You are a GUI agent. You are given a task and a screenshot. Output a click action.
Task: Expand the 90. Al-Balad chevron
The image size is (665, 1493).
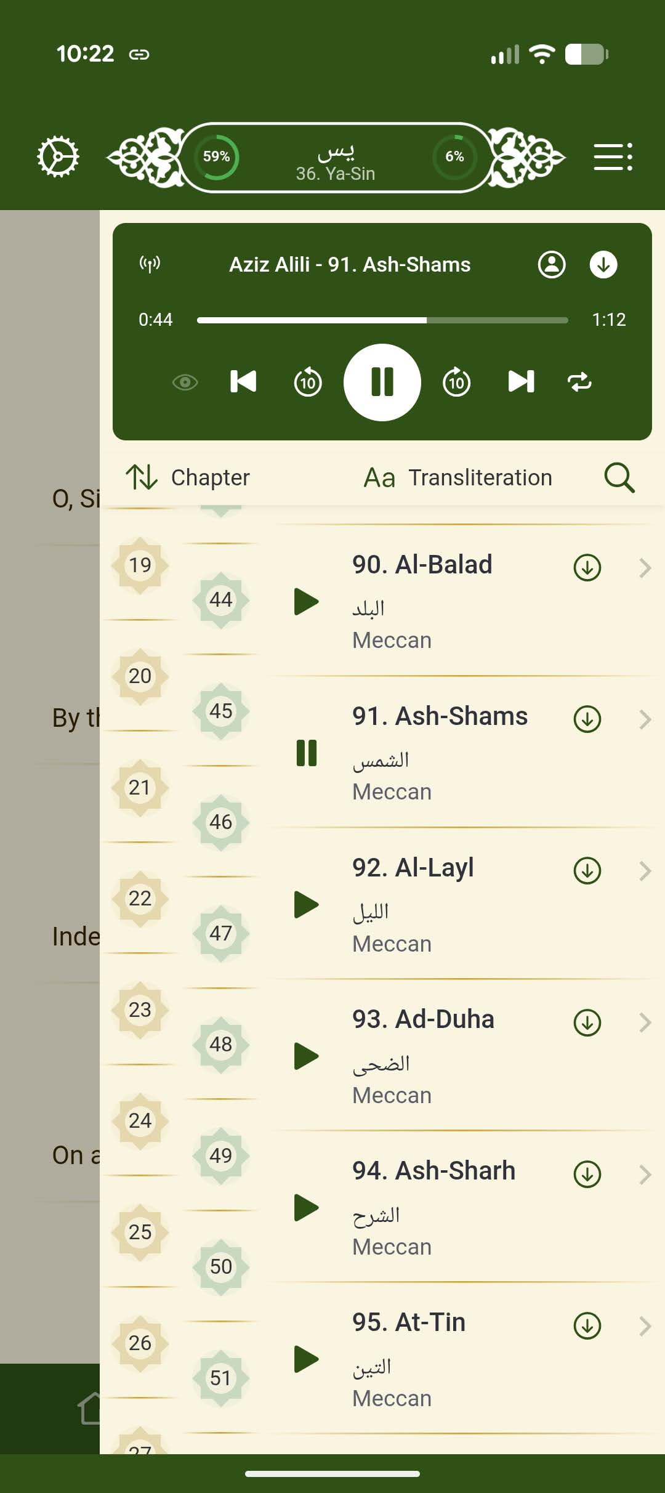645,568
